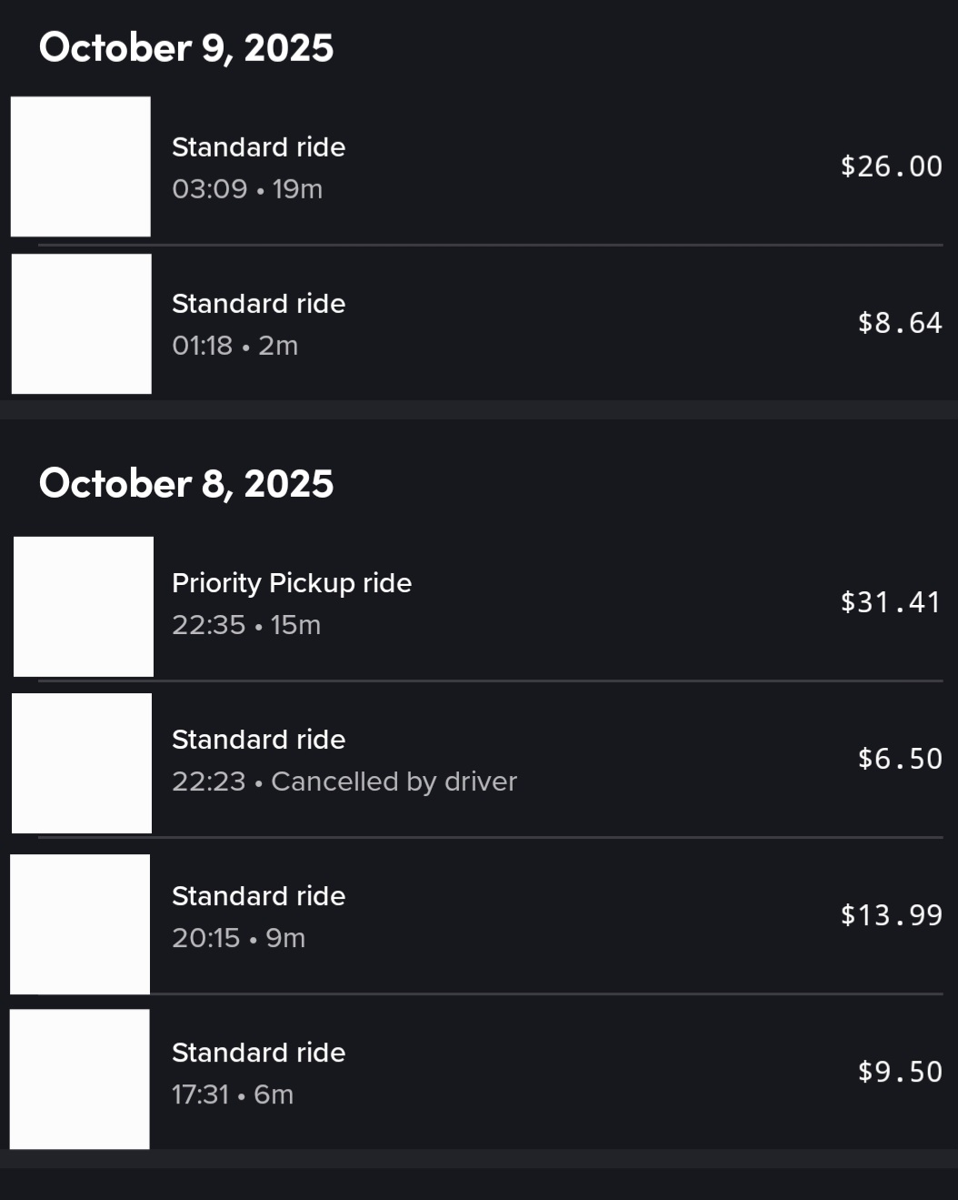Open the Standard ride at 03:09
The width and height of the screenshot is (958, 1200).
click(x=258, y=147)
